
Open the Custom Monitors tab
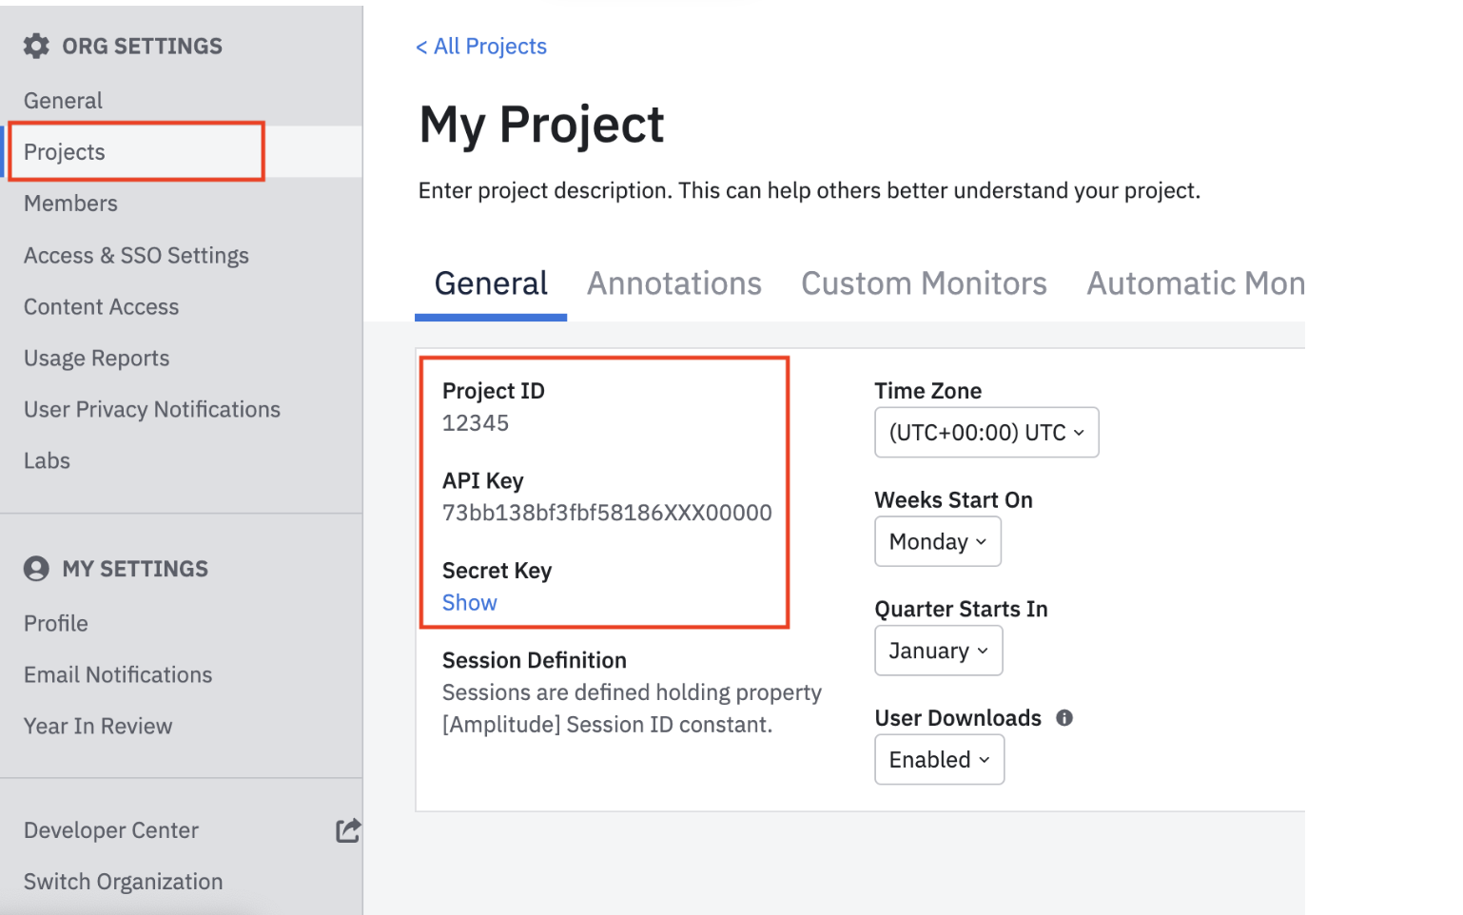(x=923, y=283)
